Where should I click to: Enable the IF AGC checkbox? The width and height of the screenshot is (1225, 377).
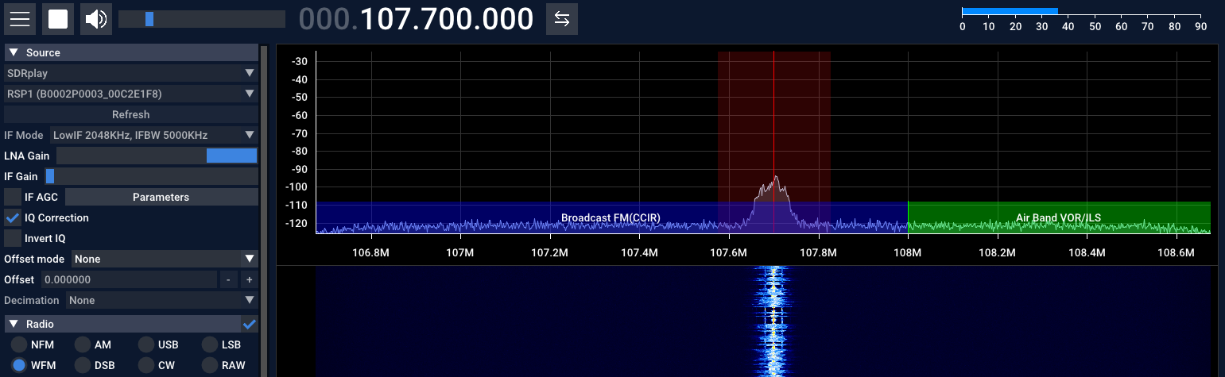(x=13, y=197)
